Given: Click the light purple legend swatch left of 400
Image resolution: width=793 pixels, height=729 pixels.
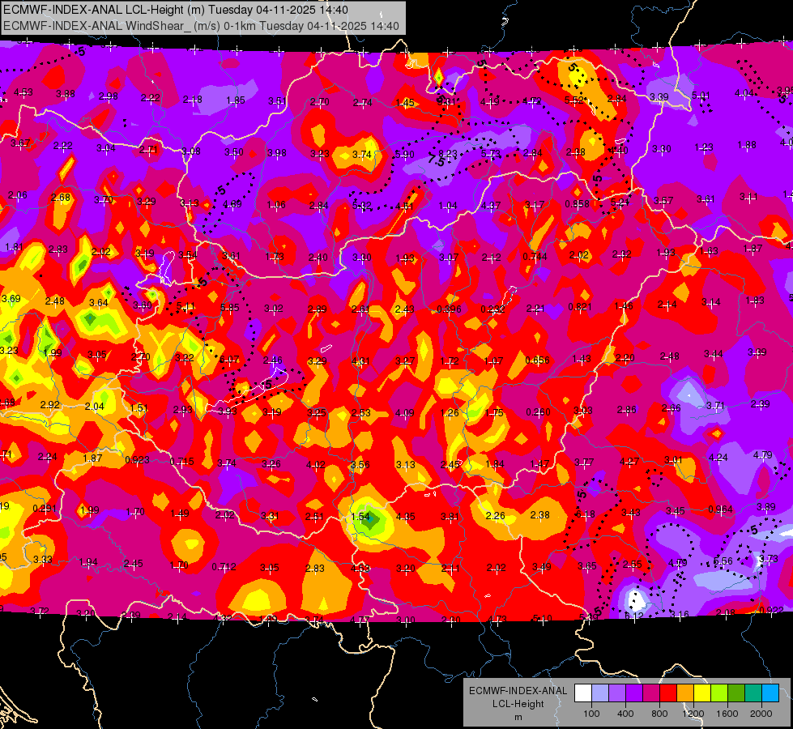Looking at the screenshot, I should coord(617,693).
